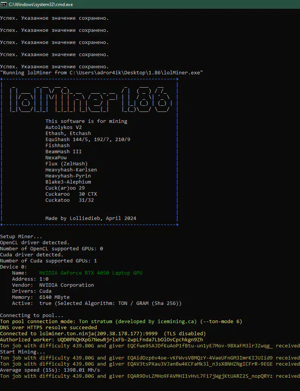Viewport: 300px width, 391px height.
Task: Click "This software is for mining" line
Action: click(86, 121)
